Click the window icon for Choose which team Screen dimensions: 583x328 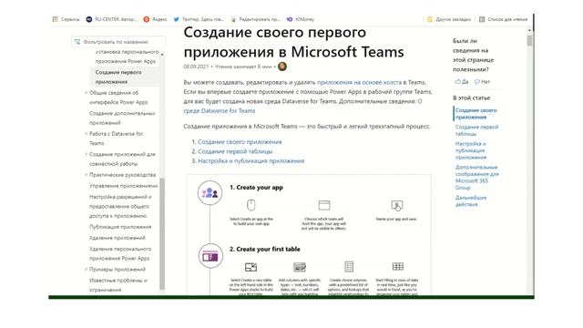coord(324,205)
